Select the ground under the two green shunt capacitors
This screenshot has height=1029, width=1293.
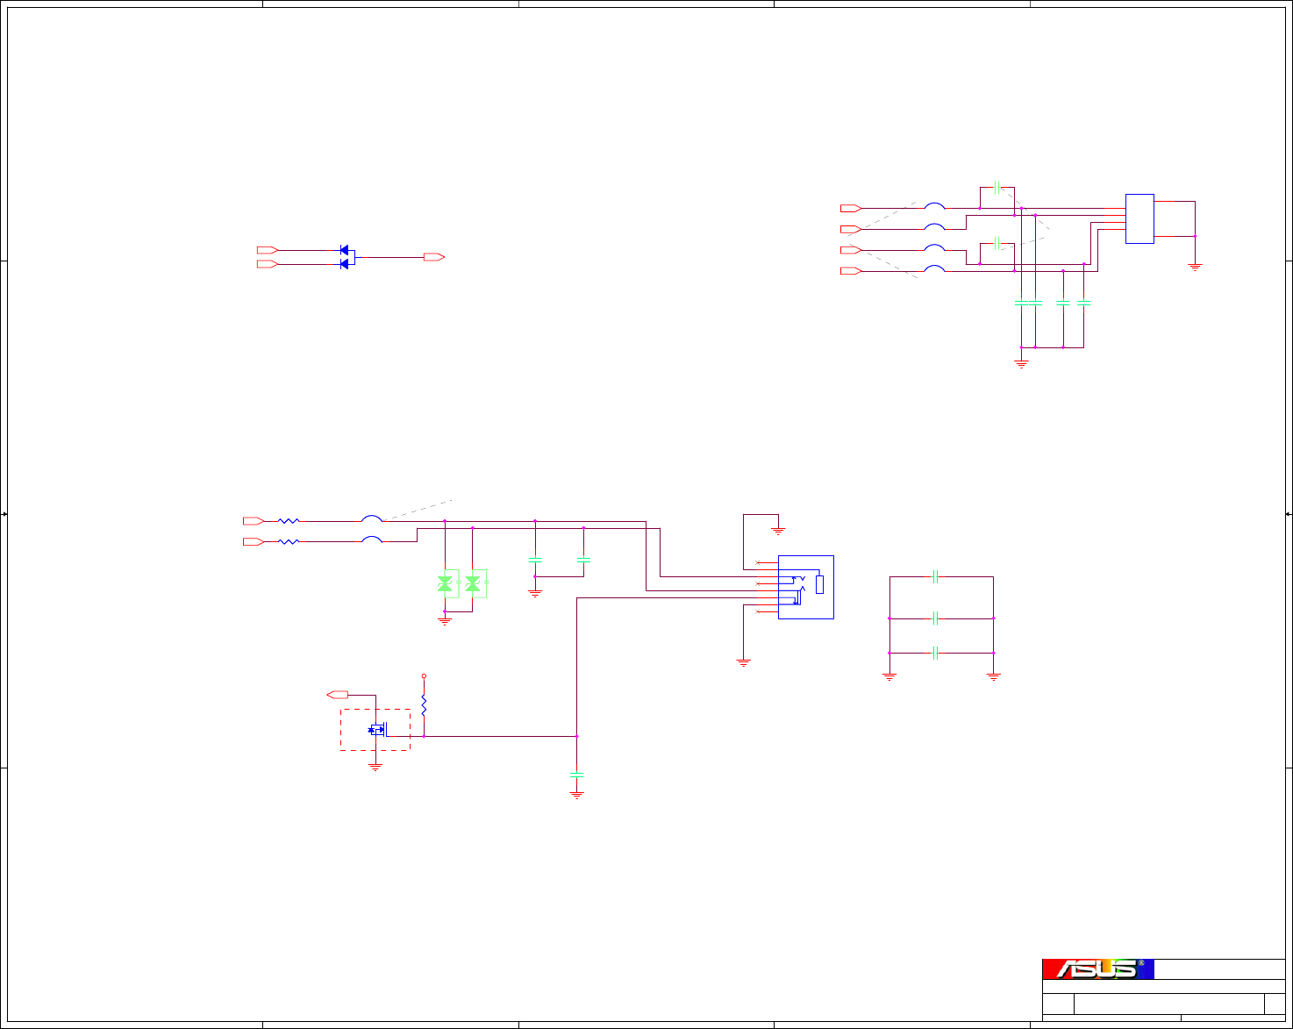535,593
